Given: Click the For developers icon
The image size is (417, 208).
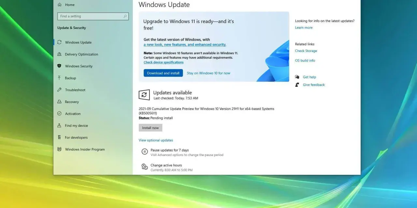Looking at the screenshot, I should 59,137.
